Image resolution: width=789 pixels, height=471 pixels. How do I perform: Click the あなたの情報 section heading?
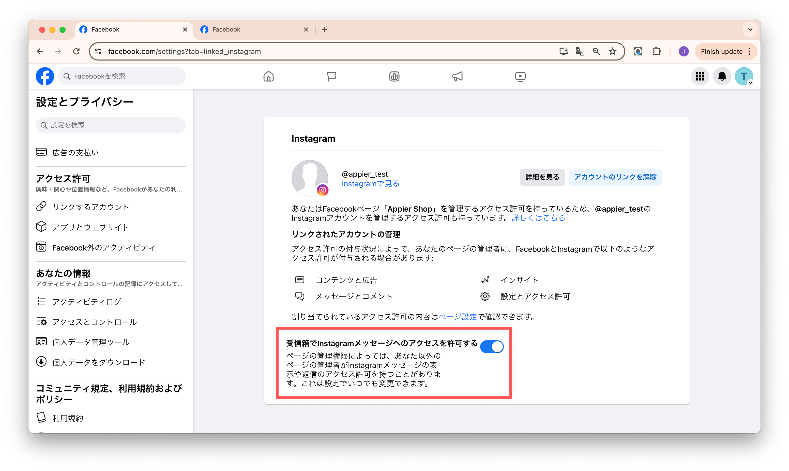63,273
